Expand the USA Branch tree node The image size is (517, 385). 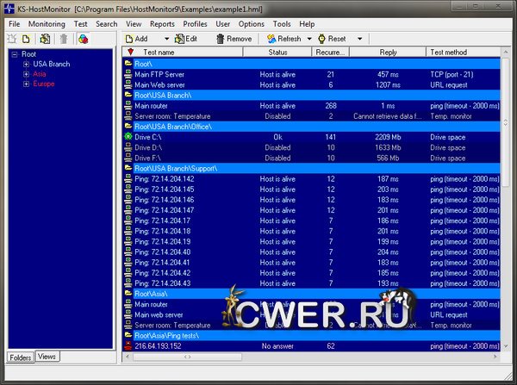pos(27,64)
